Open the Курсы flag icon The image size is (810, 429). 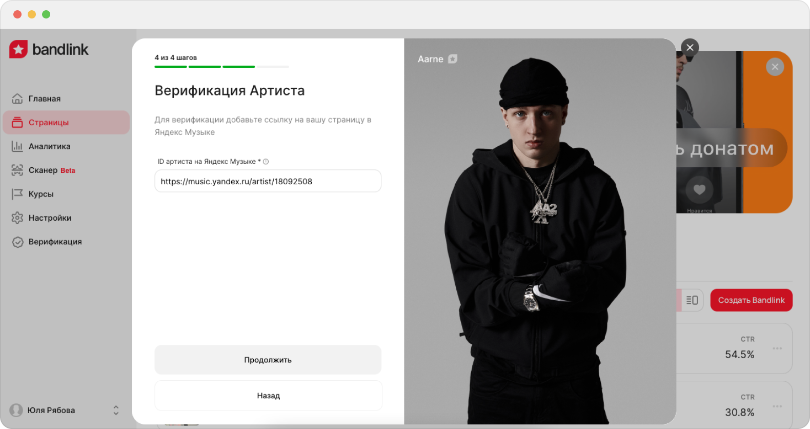pyautogui.click(x=17, y=194)
